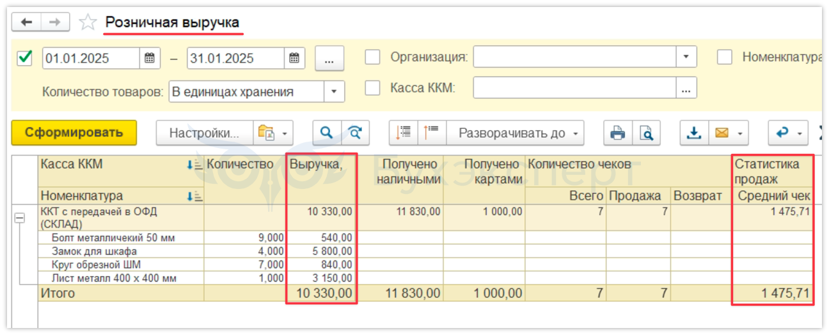Send report by email envelope icon
829x335 pixels.
click(722, 133)
